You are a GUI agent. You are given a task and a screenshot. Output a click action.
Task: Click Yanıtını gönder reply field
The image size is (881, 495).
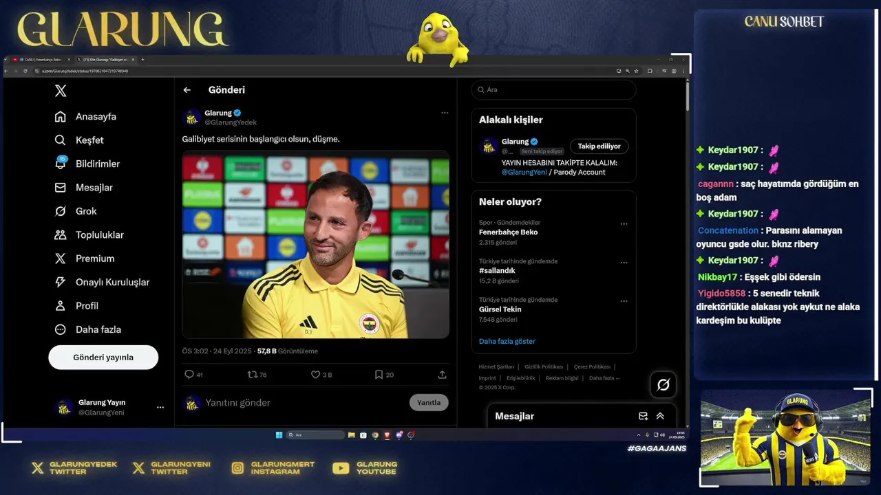pyautogui.click(x=303, y=403)
